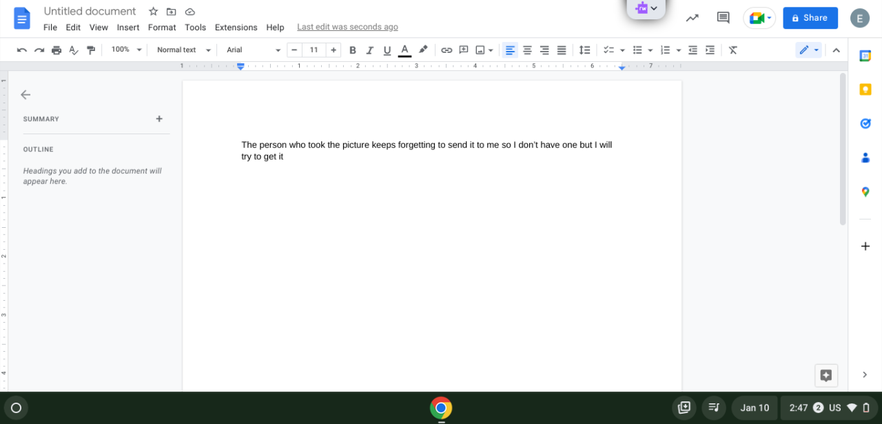The image size is (882, 424).
Task: Open the zoom 100% dropdown
Action: [126, 50]
